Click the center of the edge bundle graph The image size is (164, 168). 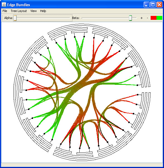click(82, 92)
